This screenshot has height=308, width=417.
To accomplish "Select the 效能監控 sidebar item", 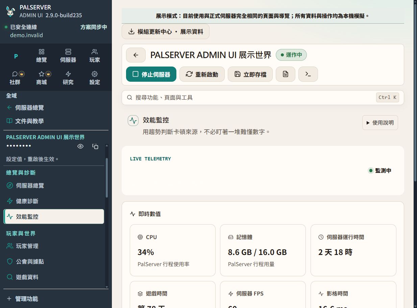I will (x=54, y=216).
